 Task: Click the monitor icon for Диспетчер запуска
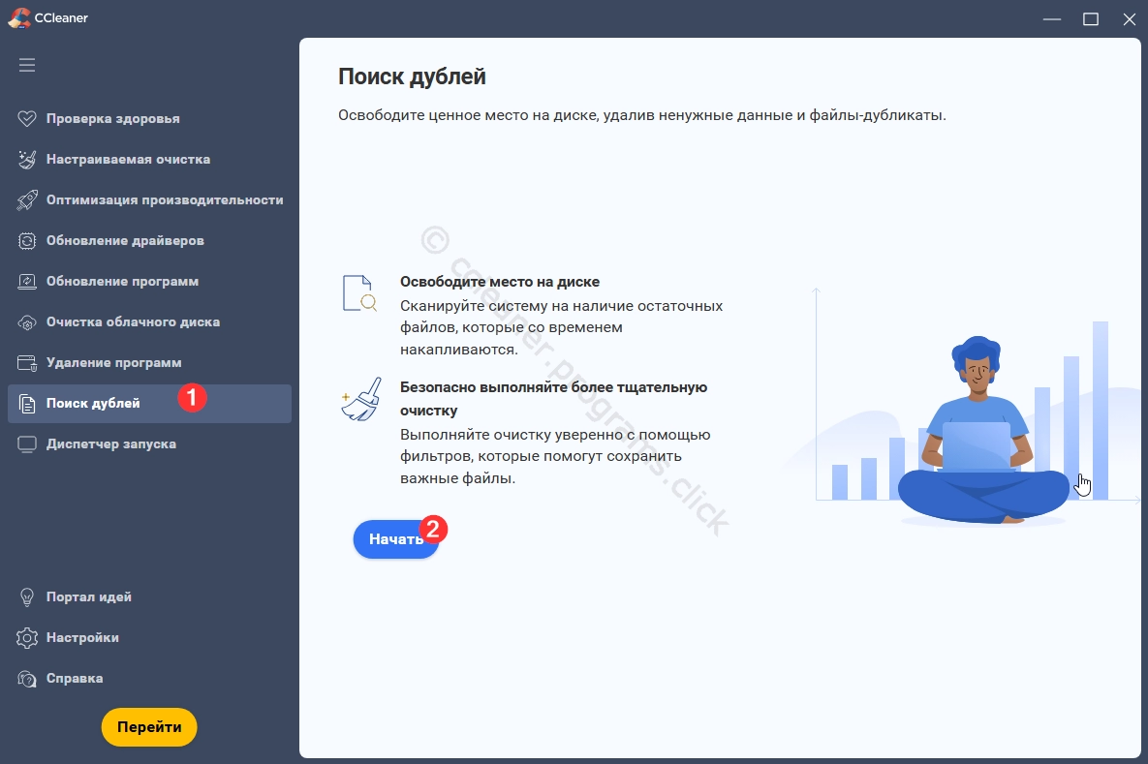click(27, 444)
